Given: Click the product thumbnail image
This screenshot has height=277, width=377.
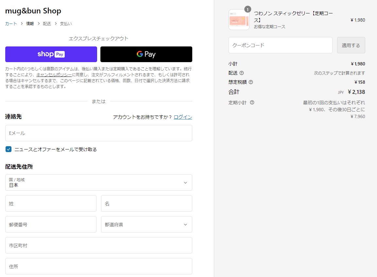Looking at the screenshot, I should (239, 20).
